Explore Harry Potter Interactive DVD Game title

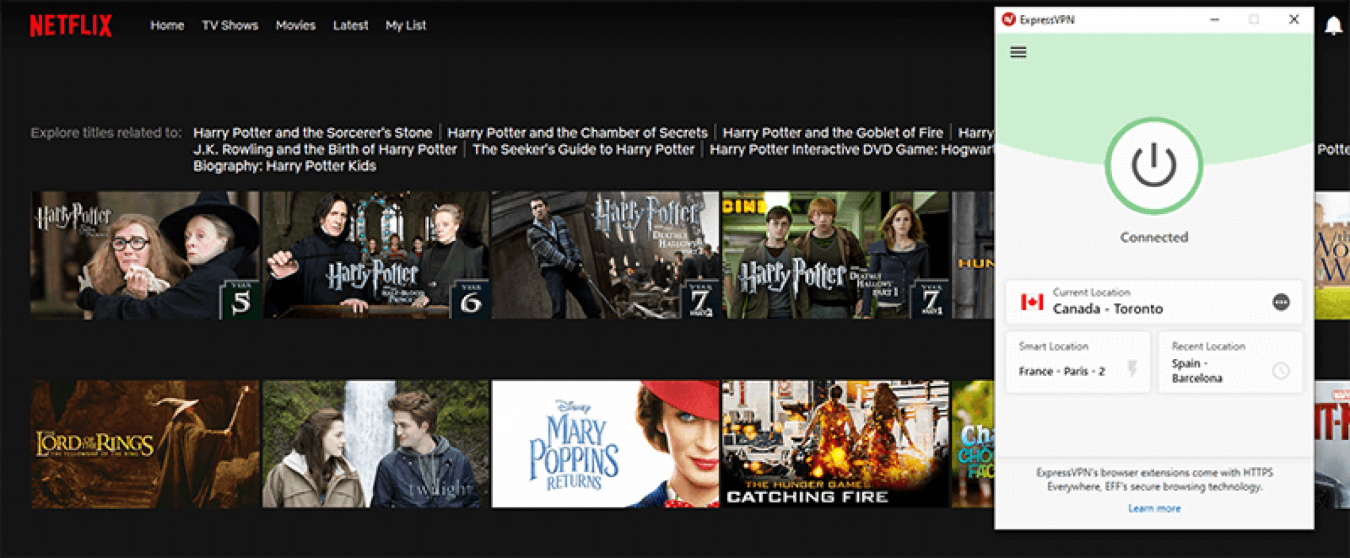pyautogui.click(x=852, y=150)
